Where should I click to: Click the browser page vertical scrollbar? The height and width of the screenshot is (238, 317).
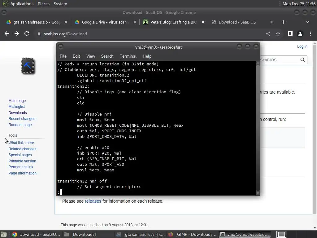[x=315, y=130]
